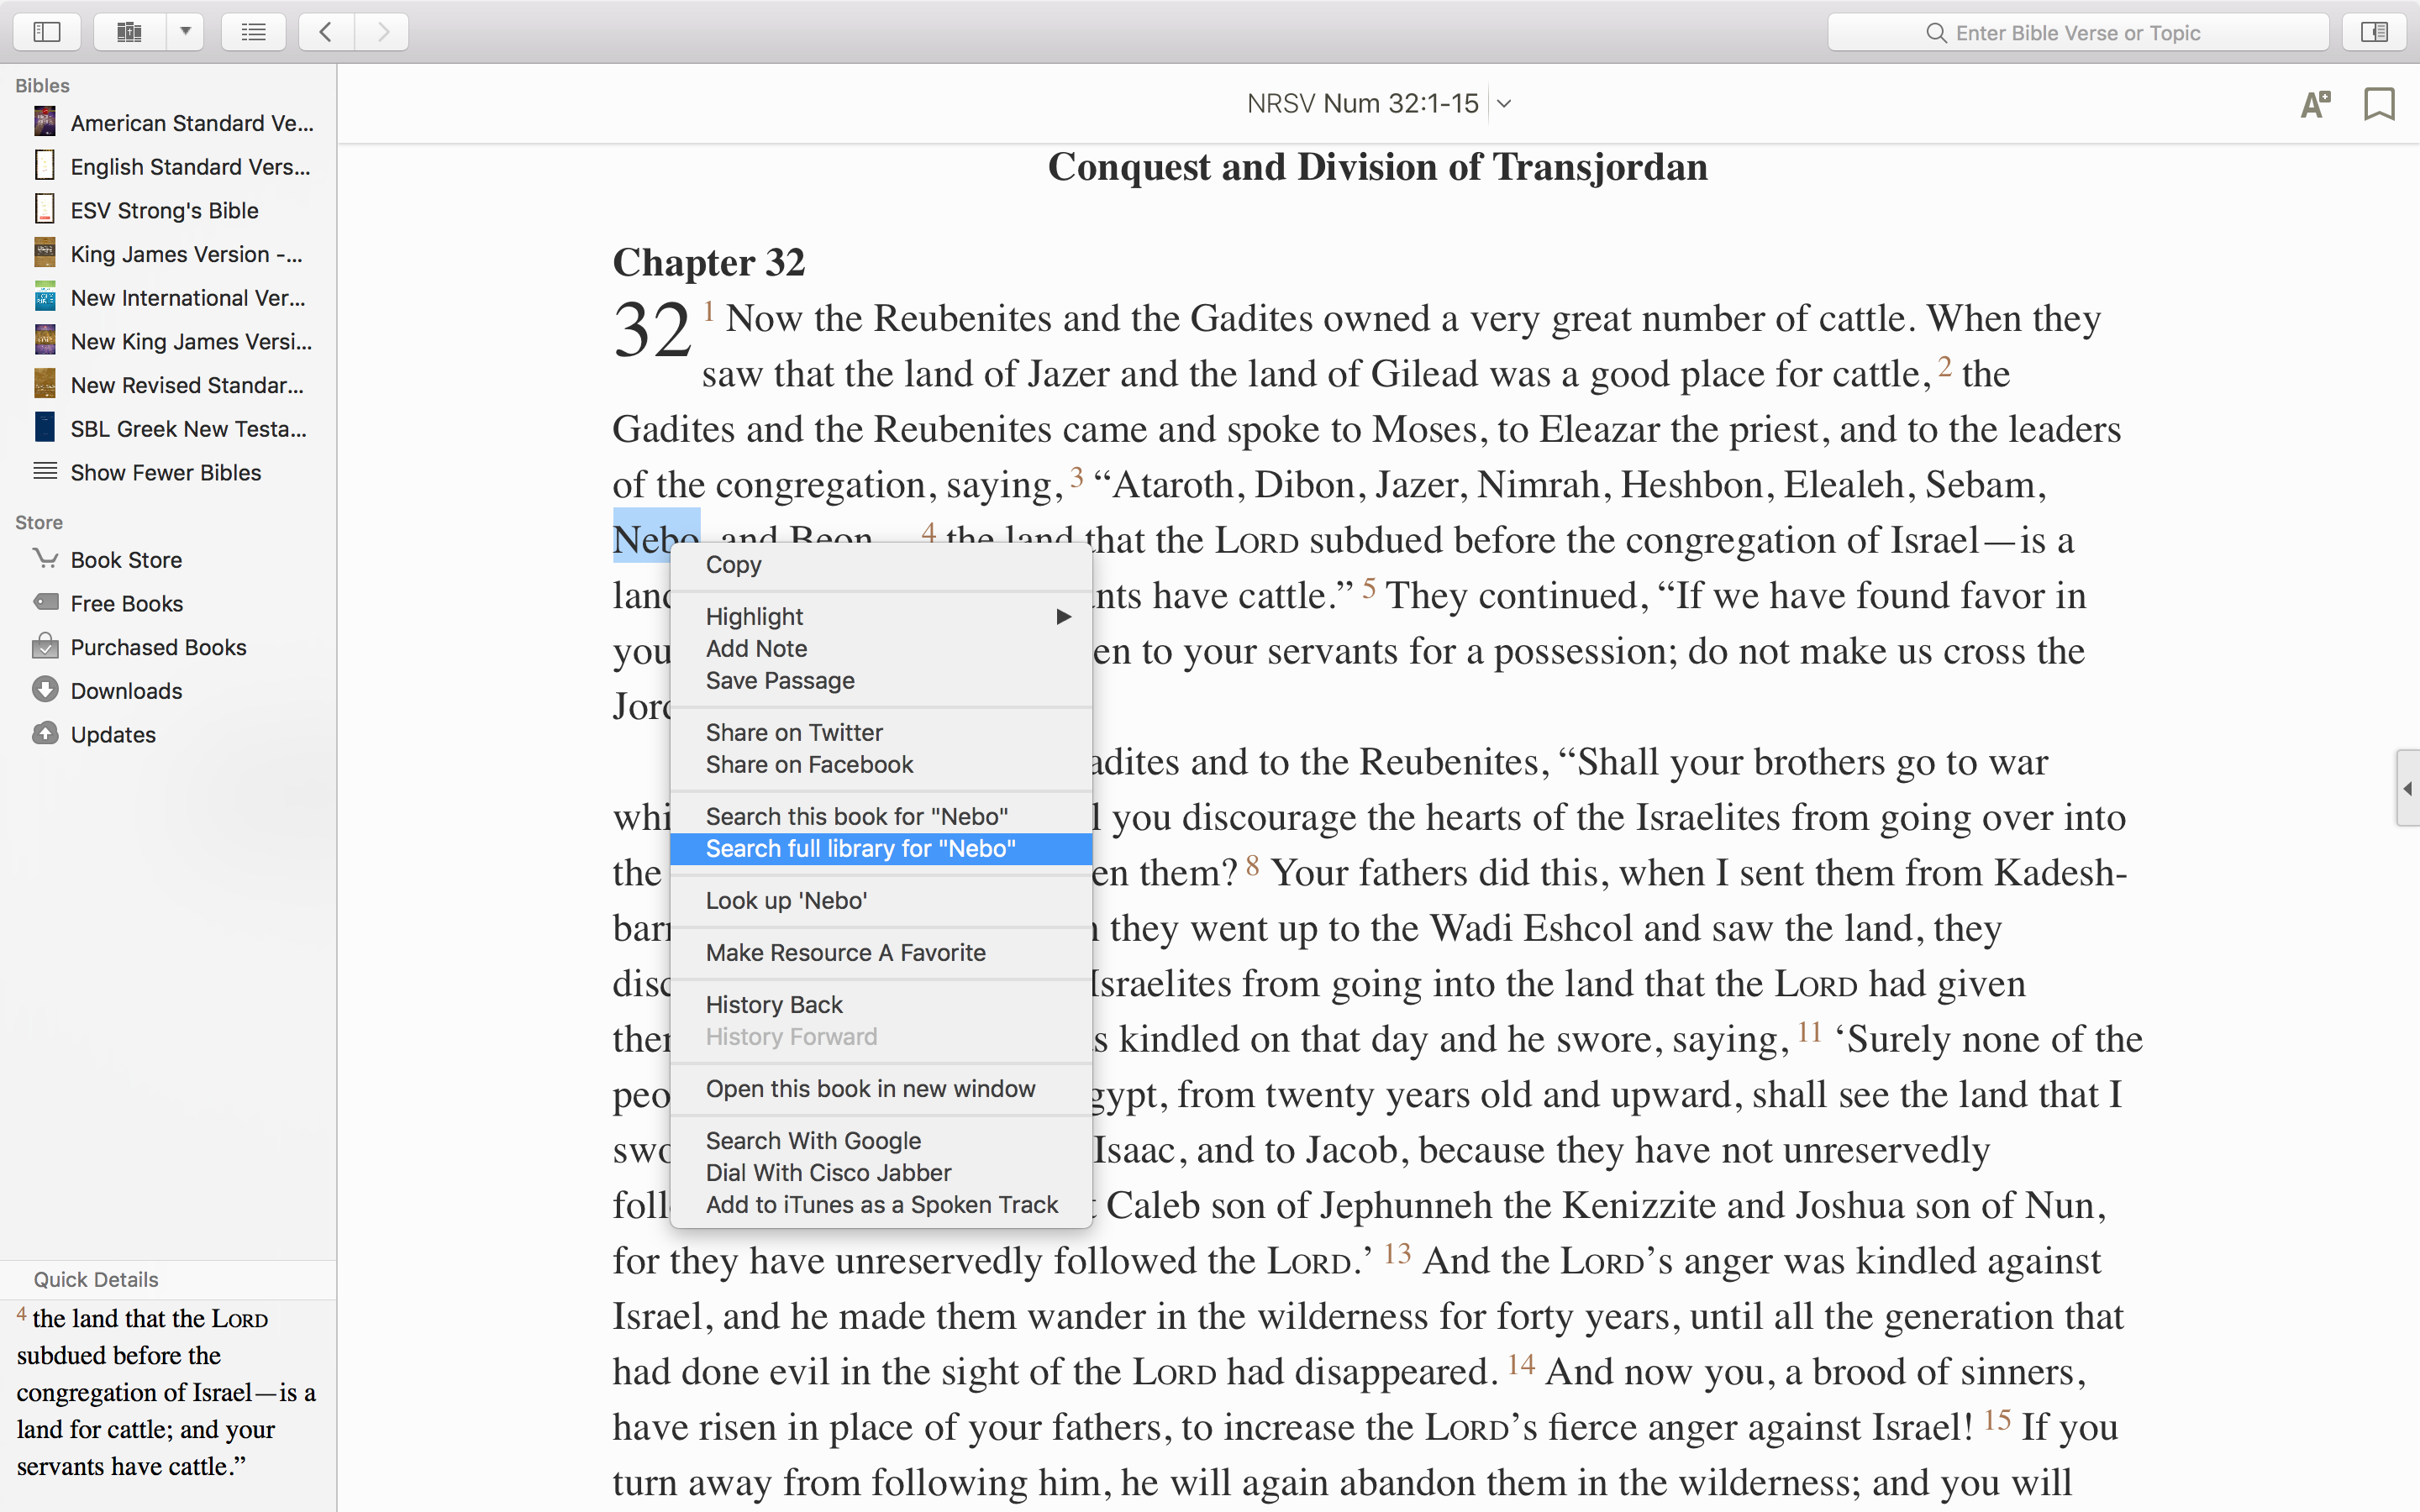Viewport: 2420px width, 1512px height.
Task: Open the Book Store cart icon
Action: tap(45, 558)
